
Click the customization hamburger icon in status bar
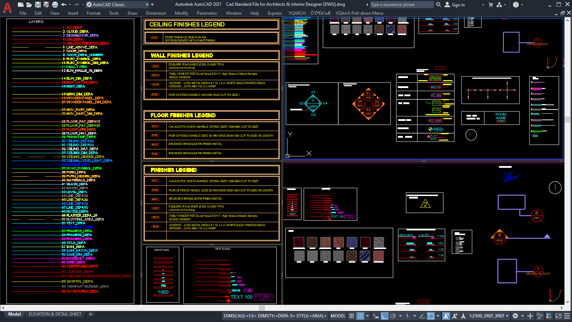[567, 316]
